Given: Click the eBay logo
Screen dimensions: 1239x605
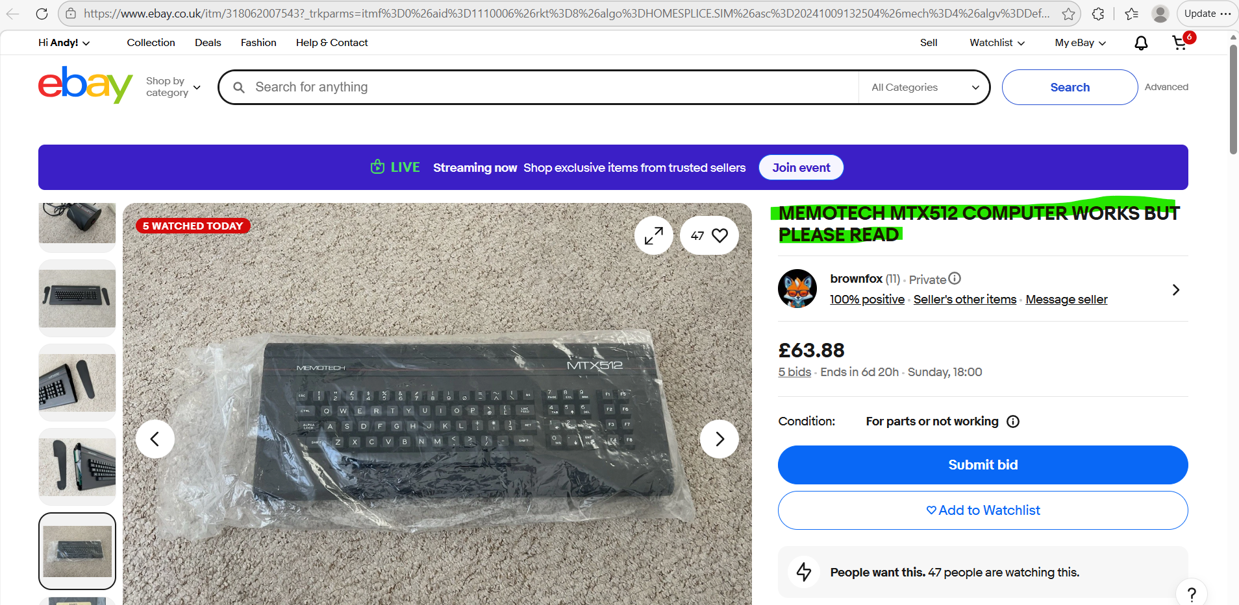Looking at the screenshot, I should [x=85, y=85].
